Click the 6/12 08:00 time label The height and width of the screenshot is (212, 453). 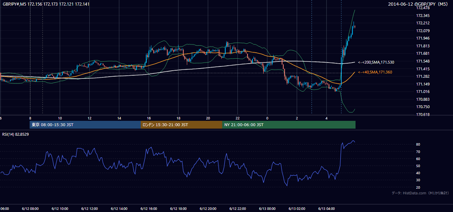[30, 208]
